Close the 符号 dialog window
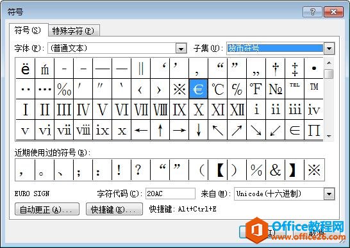 pos(333,12)
